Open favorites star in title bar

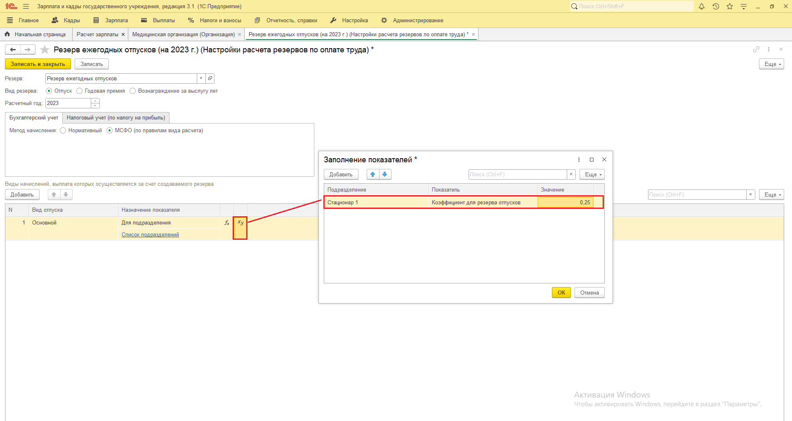(x=730, y=7)
